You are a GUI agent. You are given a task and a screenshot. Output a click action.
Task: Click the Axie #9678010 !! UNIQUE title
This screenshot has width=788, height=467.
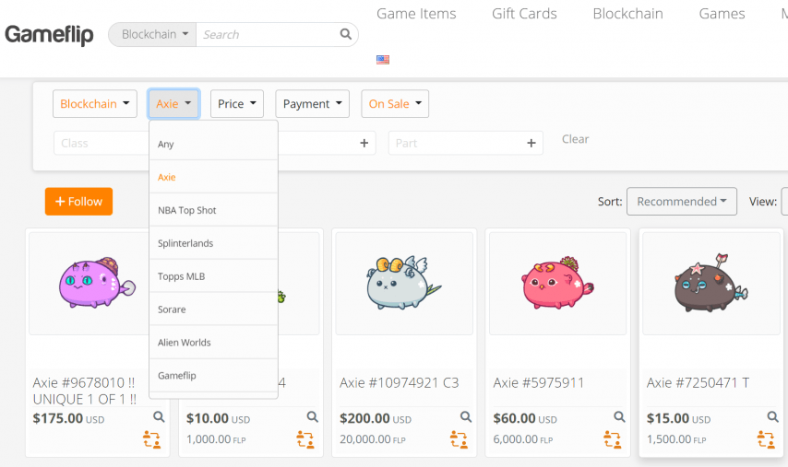click(x=85, y=391)
